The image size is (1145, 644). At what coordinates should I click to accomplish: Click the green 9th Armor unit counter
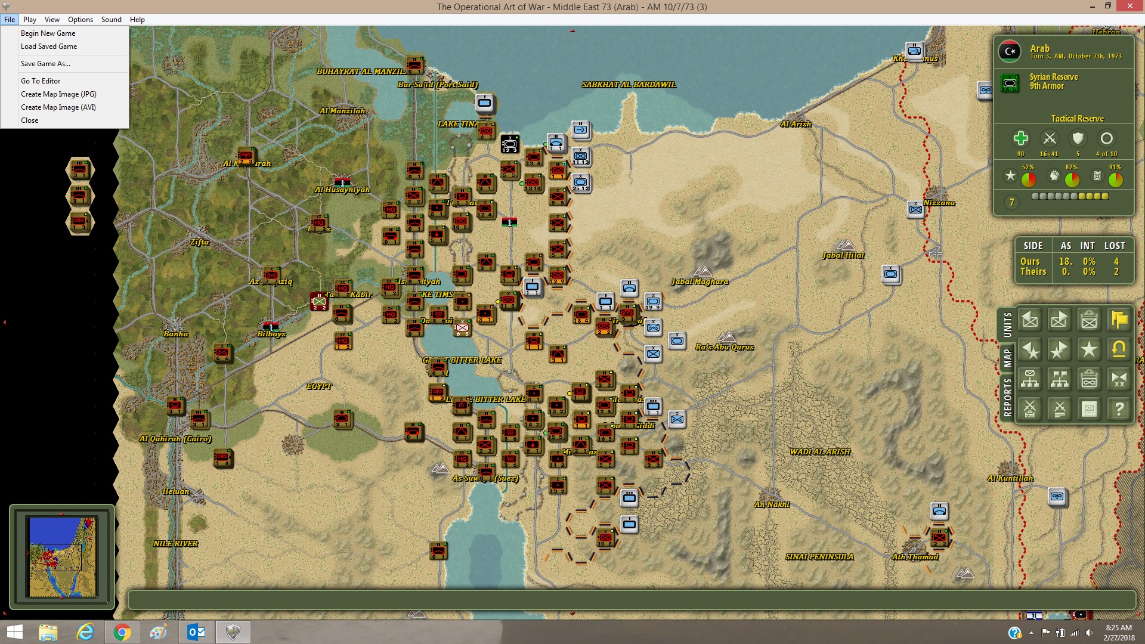point(1010,83)
